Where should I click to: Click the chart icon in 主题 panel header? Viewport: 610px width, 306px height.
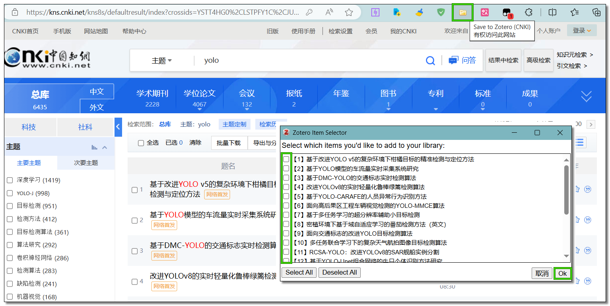[x=94, y=147]
